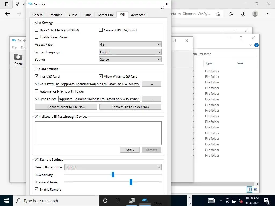Open browser Collections icon
275x206 pixels.
click(243, 14)
